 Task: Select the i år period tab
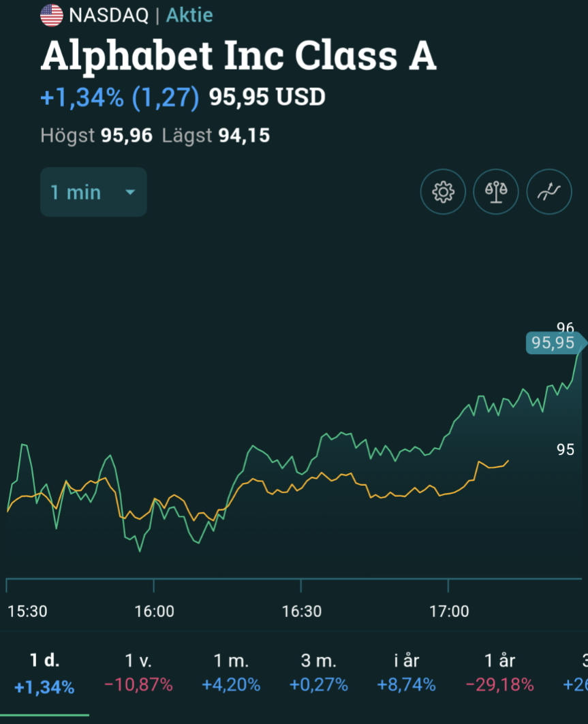406,673
